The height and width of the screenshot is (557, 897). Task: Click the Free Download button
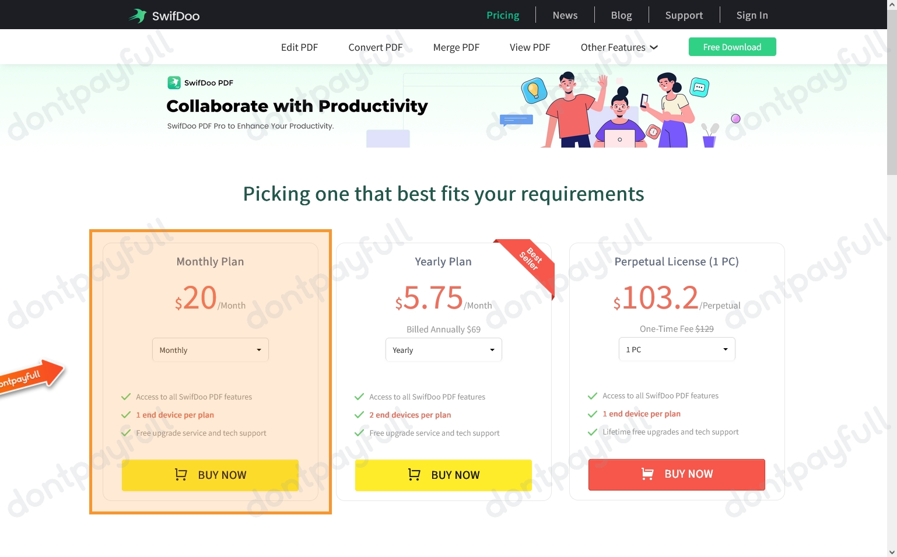click(732, 47)
